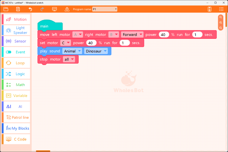Reset workspace zoom with the middle magnifier
The height and width of the screenshot is (152, 228).
point(221,22)
